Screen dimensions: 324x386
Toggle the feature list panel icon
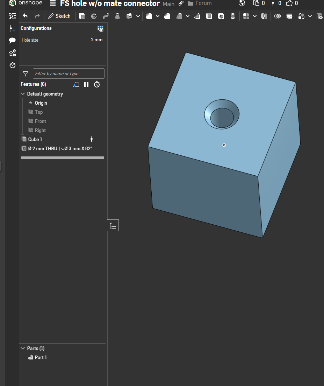coord(12,16)
